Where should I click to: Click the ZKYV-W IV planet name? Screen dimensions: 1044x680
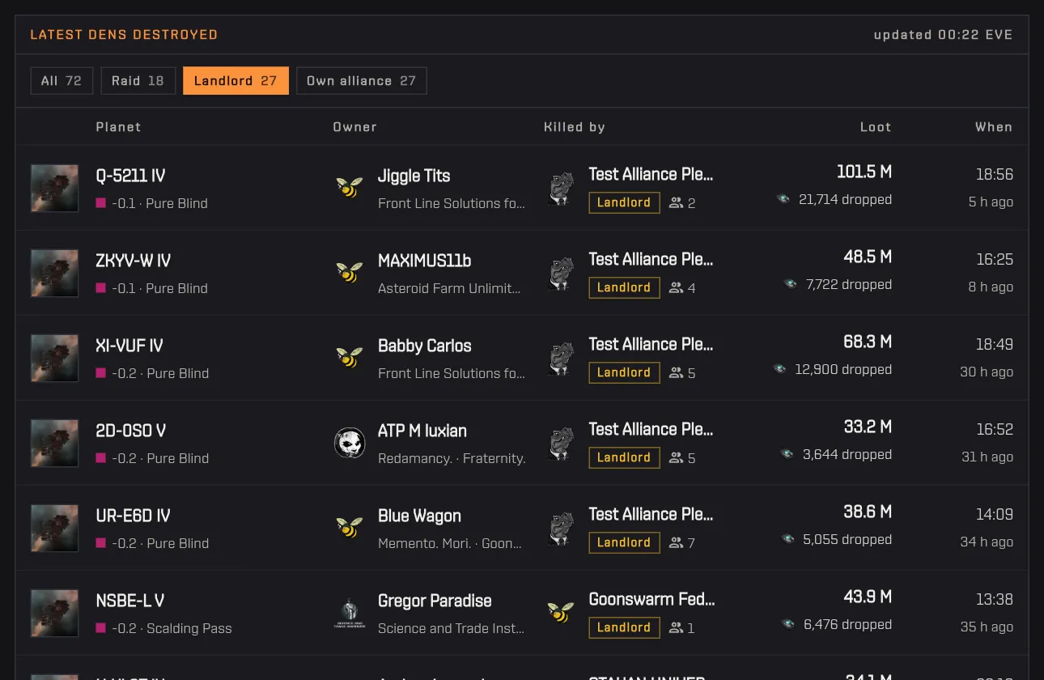tap(133, 261)
